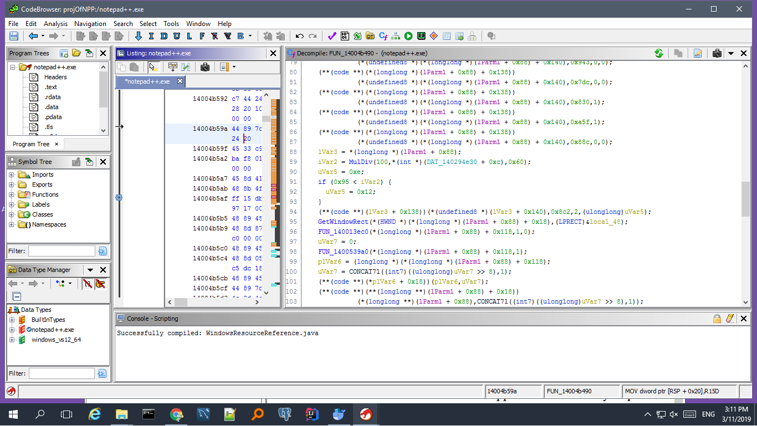Select the 'D' next-data navigation icon
Viewport: 757px width, 426px height.
tap(163, 36)
